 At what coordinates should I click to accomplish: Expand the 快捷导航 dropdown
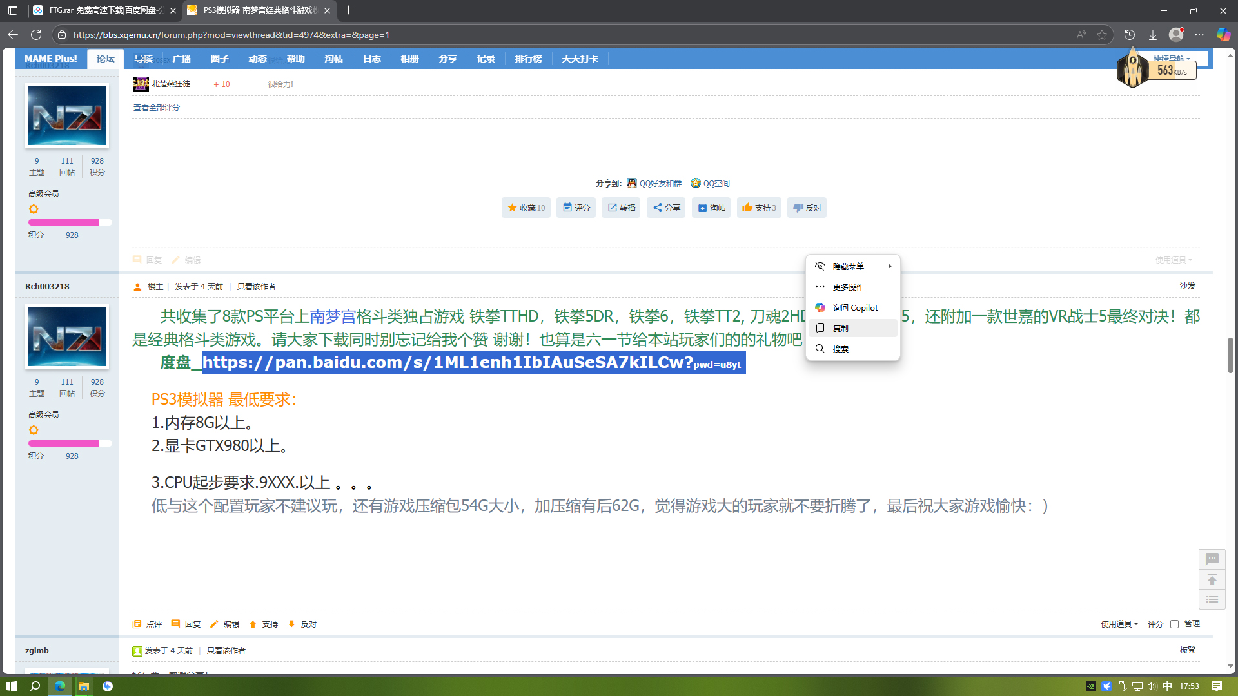1172,58
